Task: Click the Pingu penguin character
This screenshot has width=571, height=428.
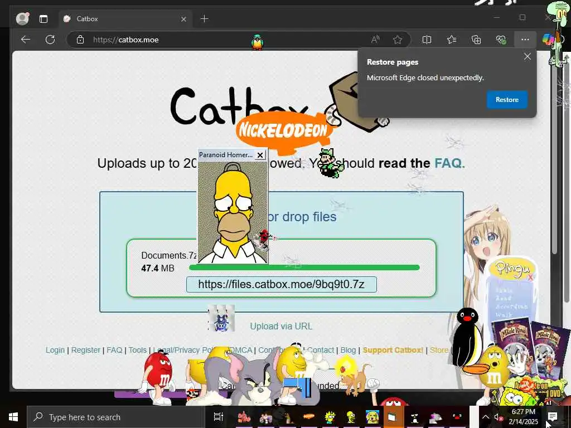Action: (468, 338)
